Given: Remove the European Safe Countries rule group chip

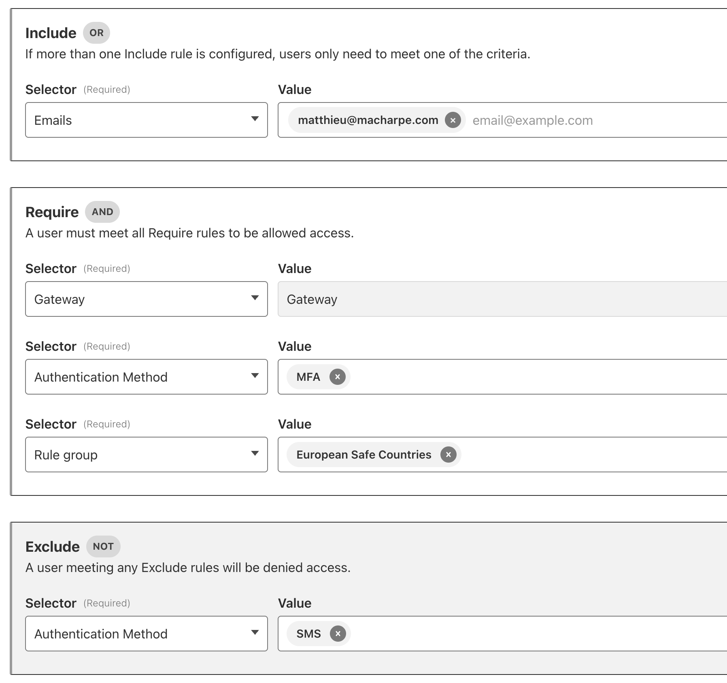Looking at the screenshot, I should (x=448, y=455).
